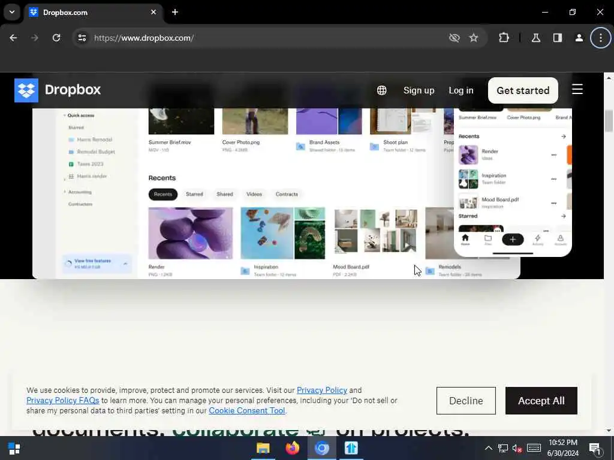Viewport: 614px width, 460px height.
Task: Expand the Accounting sidebar item
Action: pyautogui.click(x=65, y=192)
